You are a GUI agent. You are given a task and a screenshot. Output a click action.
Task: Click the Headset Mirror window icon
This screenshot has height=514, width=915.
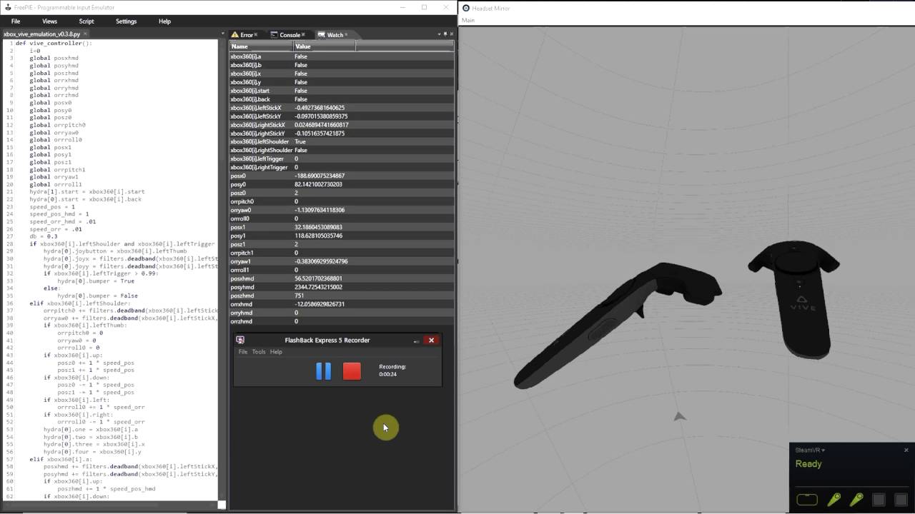(466, 8)
